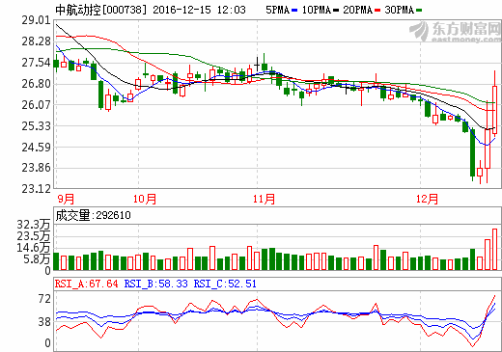Click the 9月 month label
Screen dimensions: 502x352
click(66, 199)
